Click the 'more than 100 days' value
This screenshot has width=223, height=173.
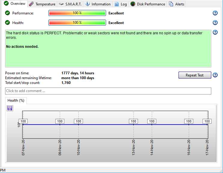(78, 78)
